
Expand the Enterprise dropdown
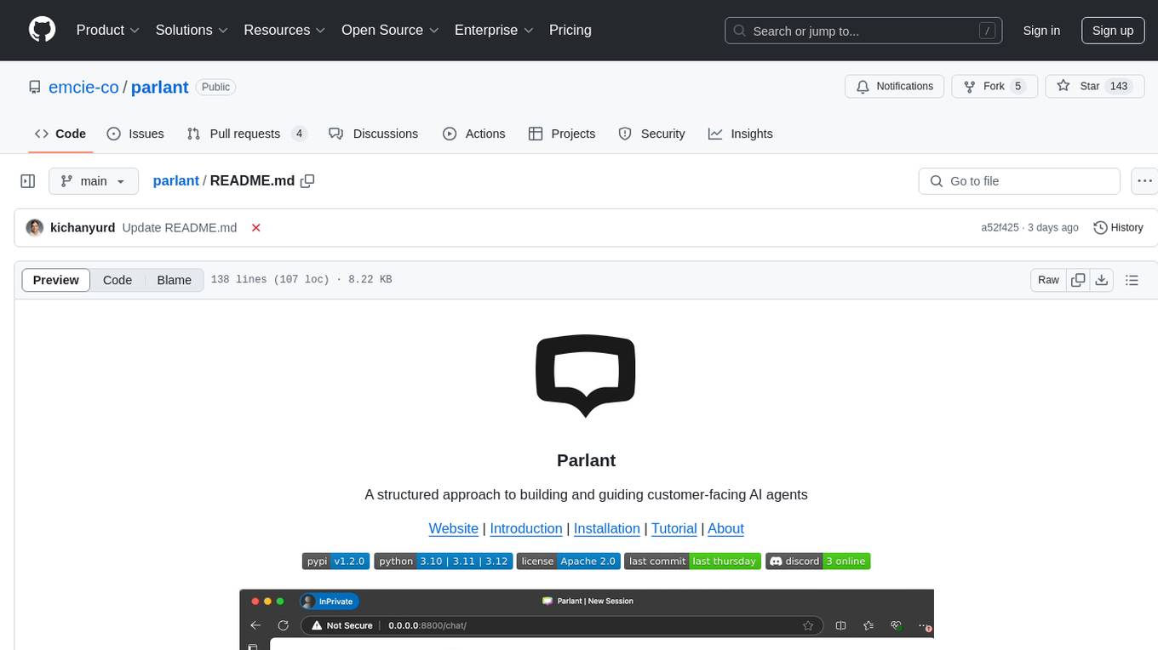(494, 30)
